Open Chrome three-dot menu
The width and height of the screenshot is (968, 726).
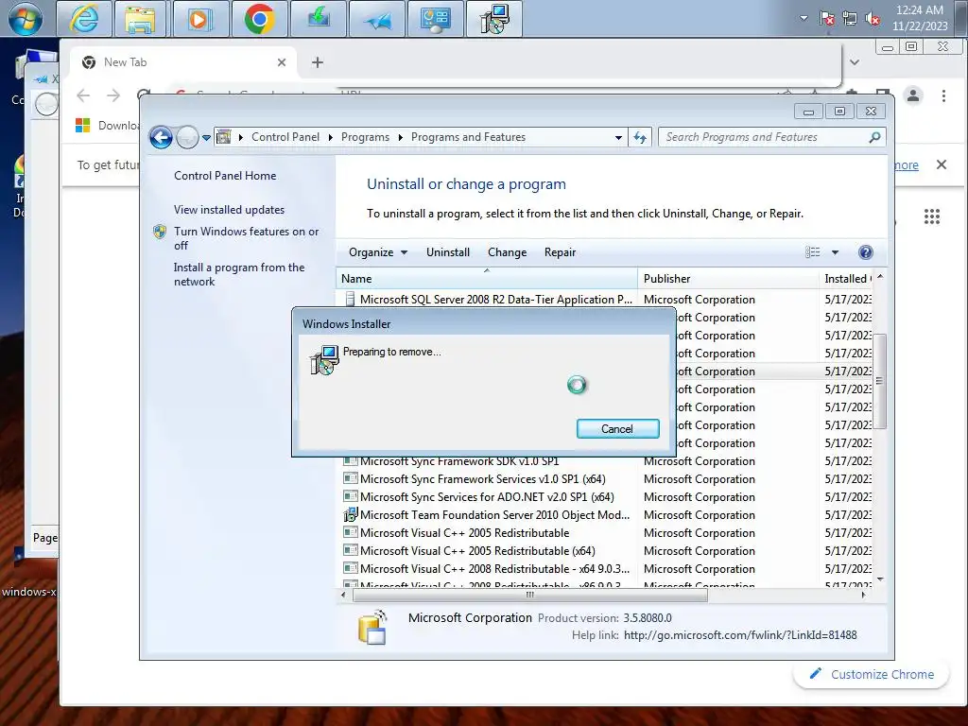[x=943, y=95]
